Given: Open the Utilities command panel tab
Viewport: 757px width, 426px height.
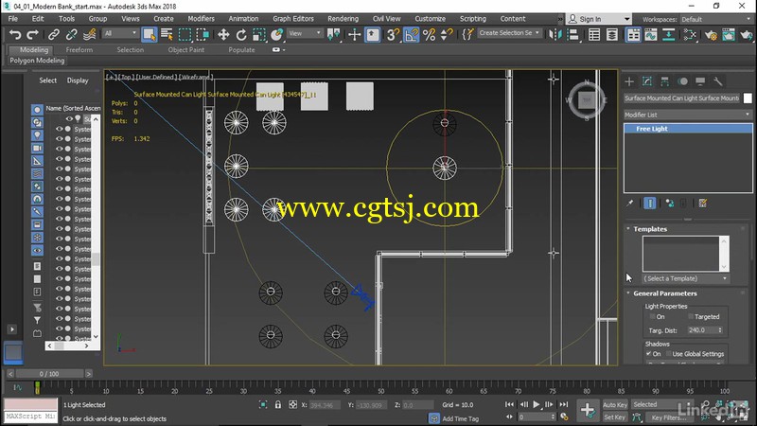Looking at the screenshot, I should tap(718, 81).
